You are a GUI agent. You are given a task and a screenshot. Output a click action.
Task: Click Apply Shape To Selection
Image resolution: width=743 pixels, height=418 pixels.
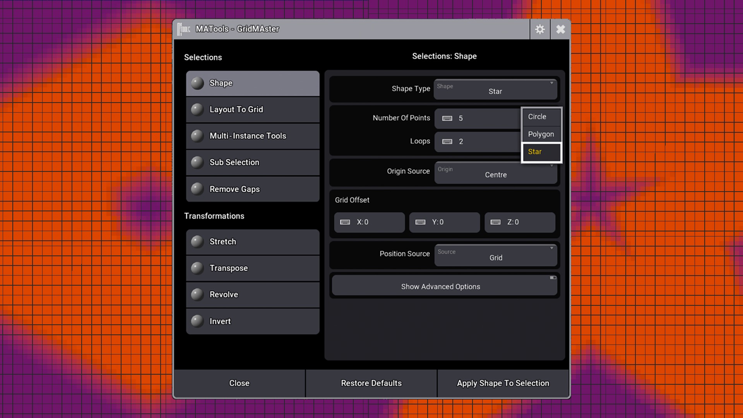503,383
